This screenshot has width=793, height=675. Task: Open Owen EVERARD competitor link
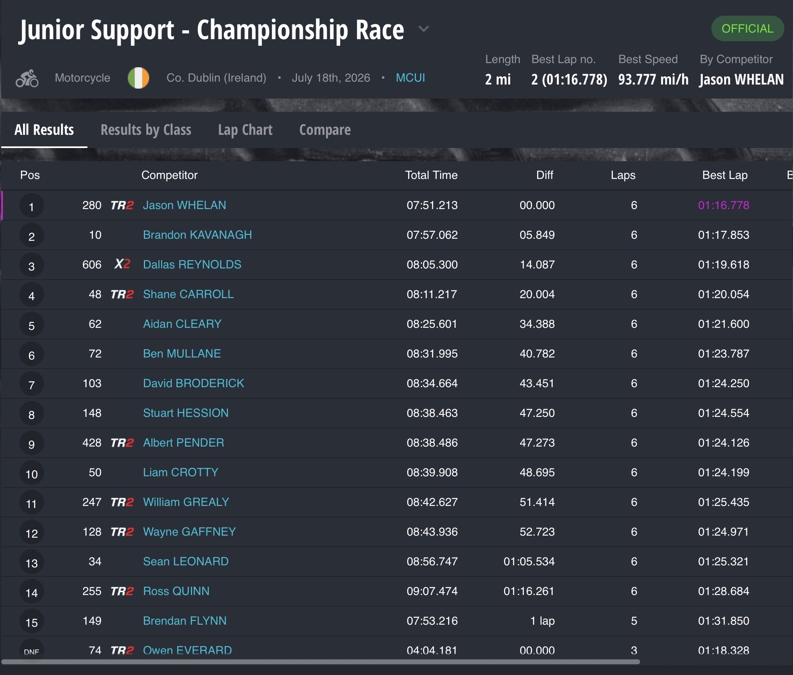188,651
